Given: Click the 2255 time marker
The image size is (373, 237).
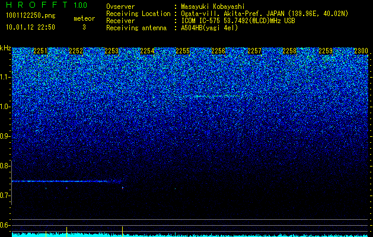Looking at the screenshot, I should click(x=183, y=50).
